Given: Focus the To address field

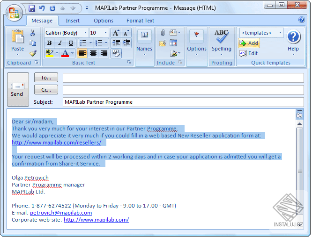Looking at the screenshot, I should coord(183,78).
